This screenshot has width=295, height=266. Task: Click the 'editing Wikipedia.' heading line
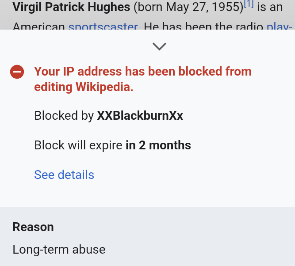pos(84,87)
